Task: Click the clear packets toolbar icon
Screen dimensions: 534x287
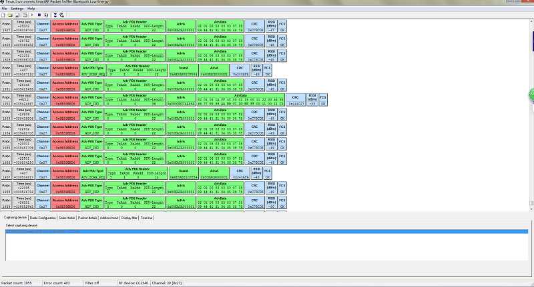Action: [x=46, y=15]
